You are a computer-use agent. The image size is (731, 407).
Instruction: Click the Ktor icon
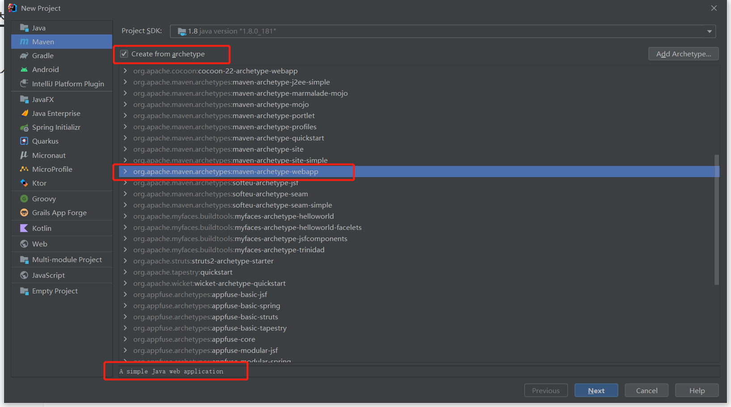click(24, 183)
